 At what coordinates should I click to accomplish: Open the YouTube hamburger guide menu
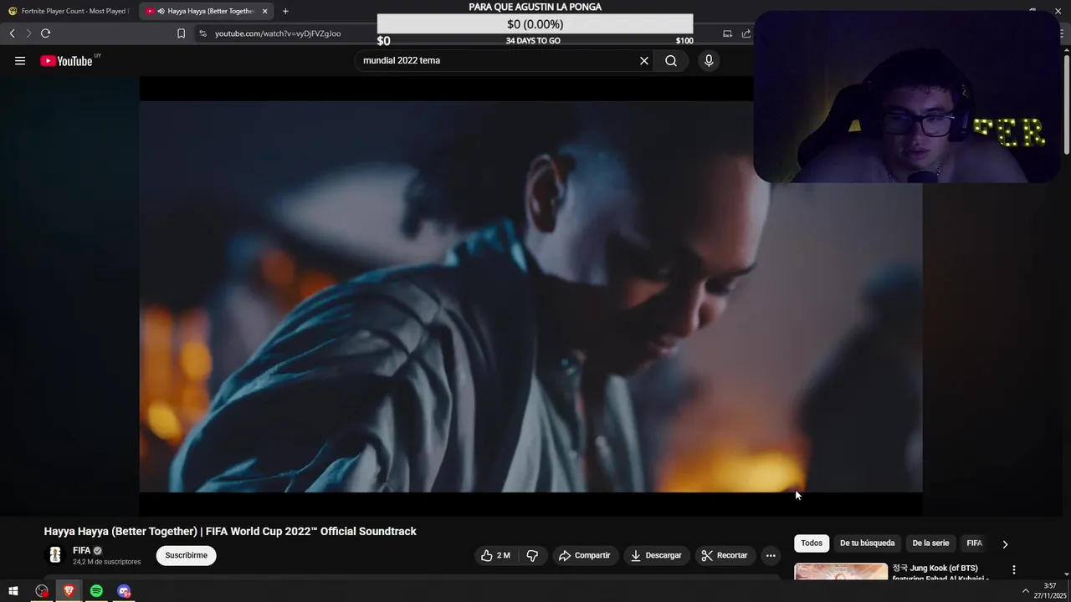[20, 60]
